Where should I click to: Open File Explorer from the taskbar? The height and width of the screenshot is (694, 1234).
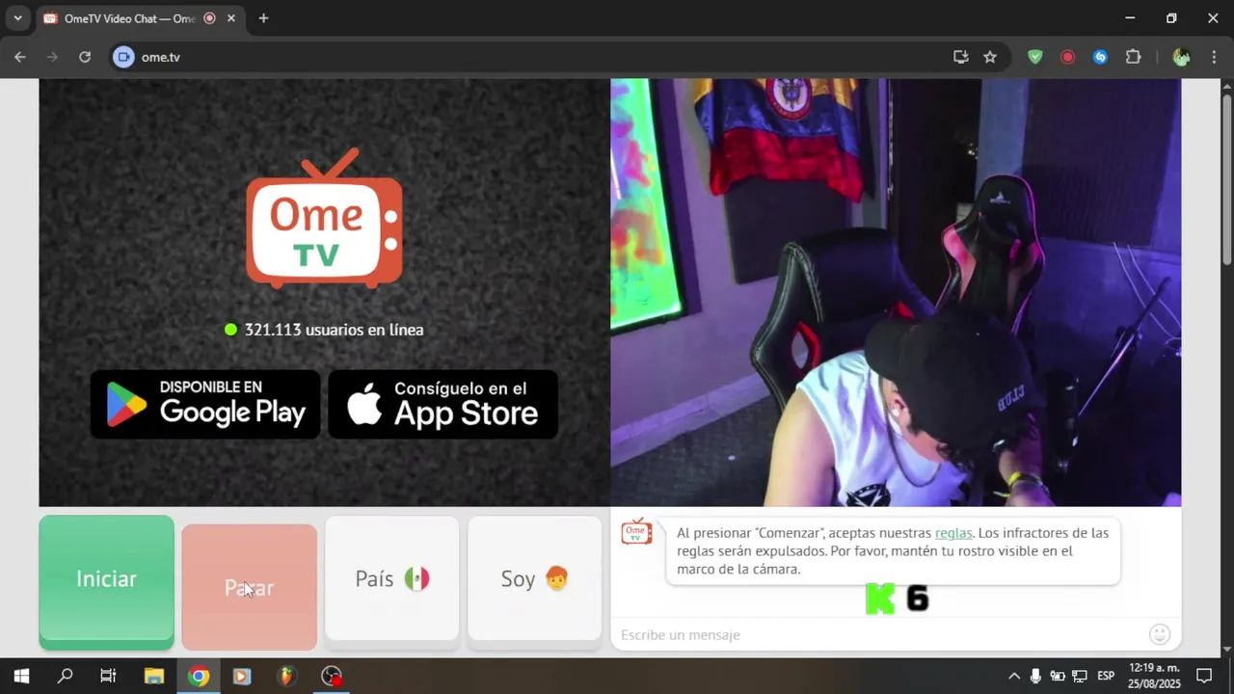click(153, 676)
